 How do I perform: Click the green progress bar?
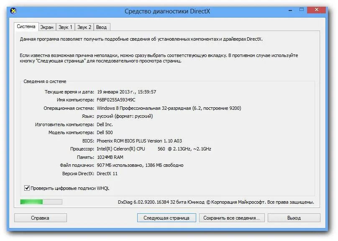[x=41, y=202]
